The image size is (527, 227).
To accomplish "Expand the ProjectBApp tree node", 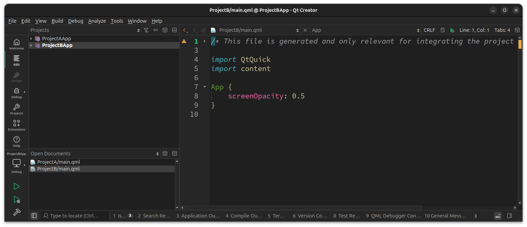I will tap(31, 45).
